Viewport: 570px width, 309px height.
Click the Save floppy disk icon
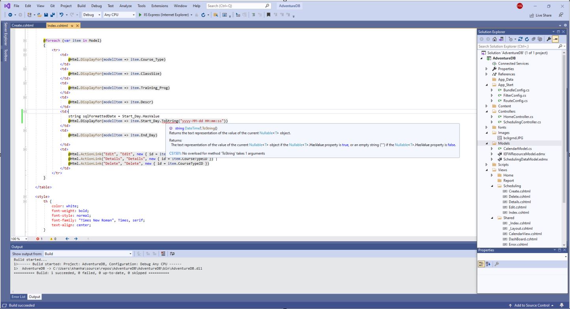pyautogui.click(x=46, y=15)
